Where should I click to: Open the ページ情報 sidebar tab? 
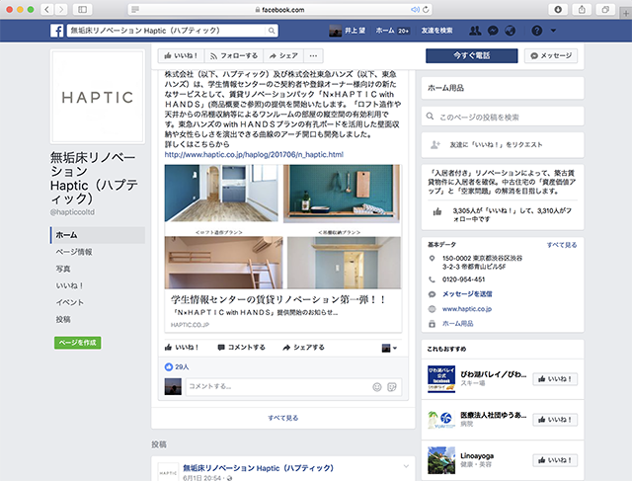(74, 252)
